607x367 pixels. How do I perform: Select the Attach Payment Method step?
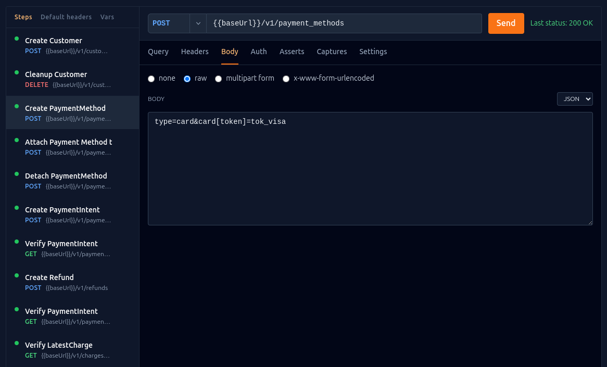(x=72, y=147)
